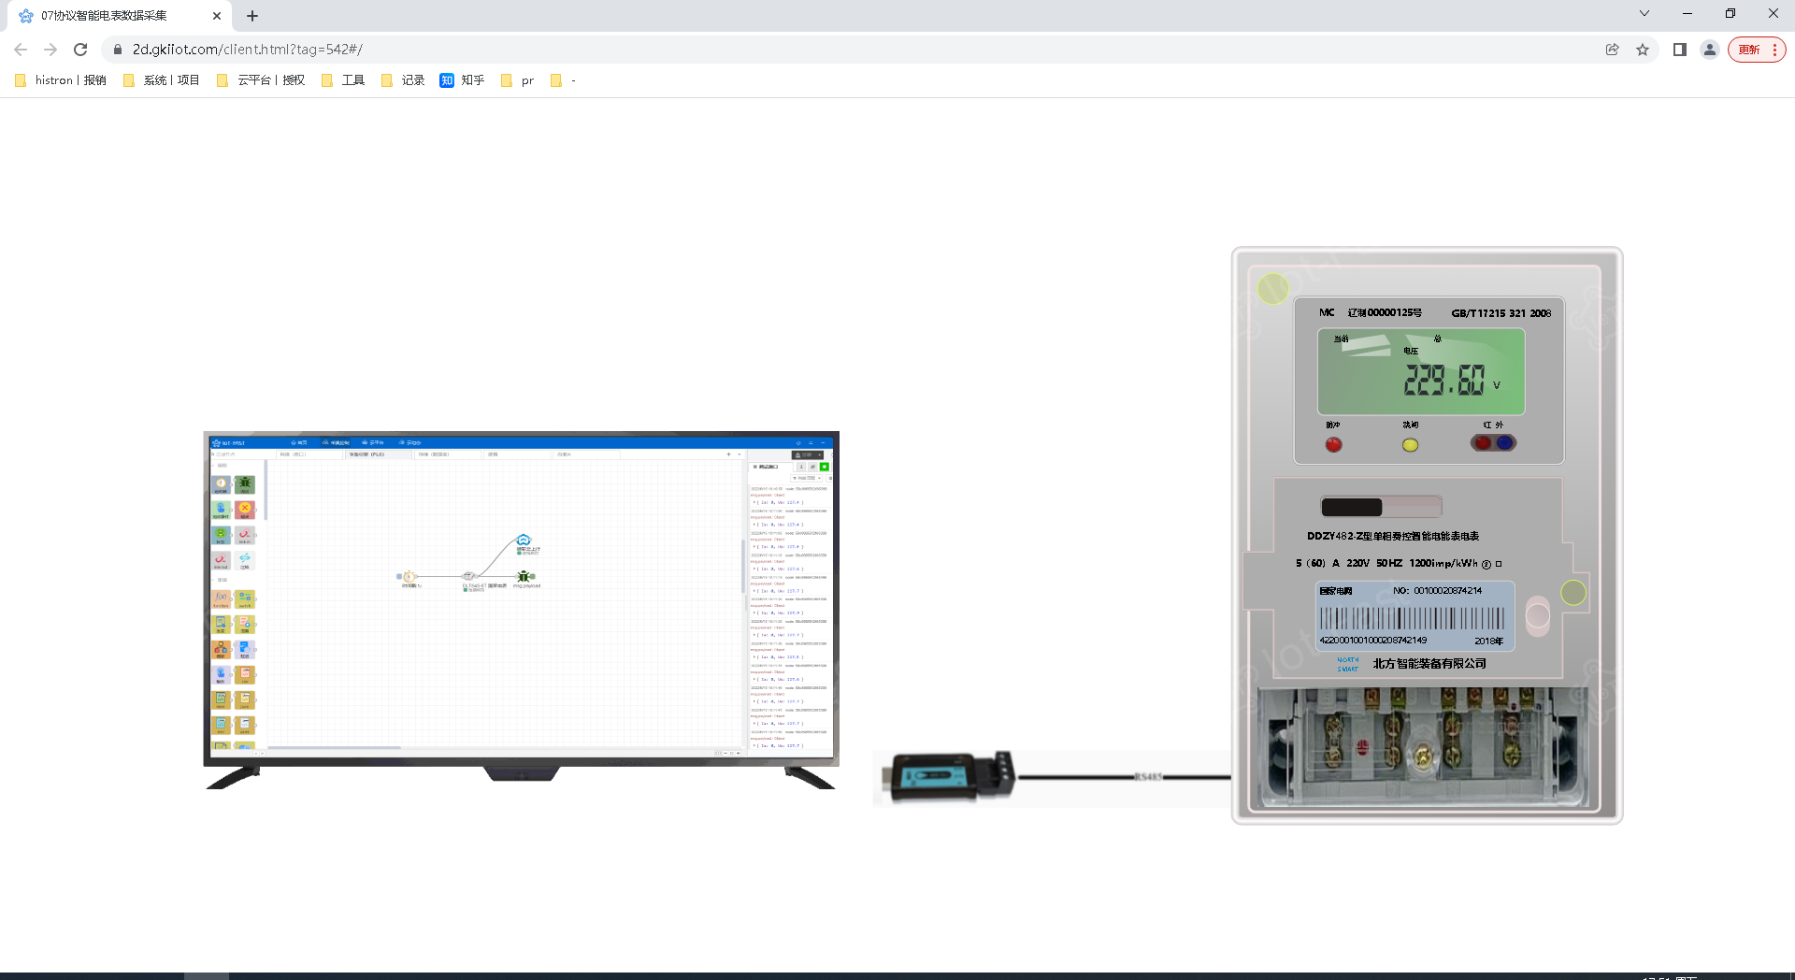Click the timer node in monitor palette
The width and height of the screenshot is (1795, 980).
(x=221, y=484)
